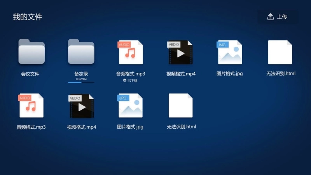This screenshot has width=311, height=175.
Task: Click the 图片格式.jpg label under JPG icon
Action: (x=130, y=127)
